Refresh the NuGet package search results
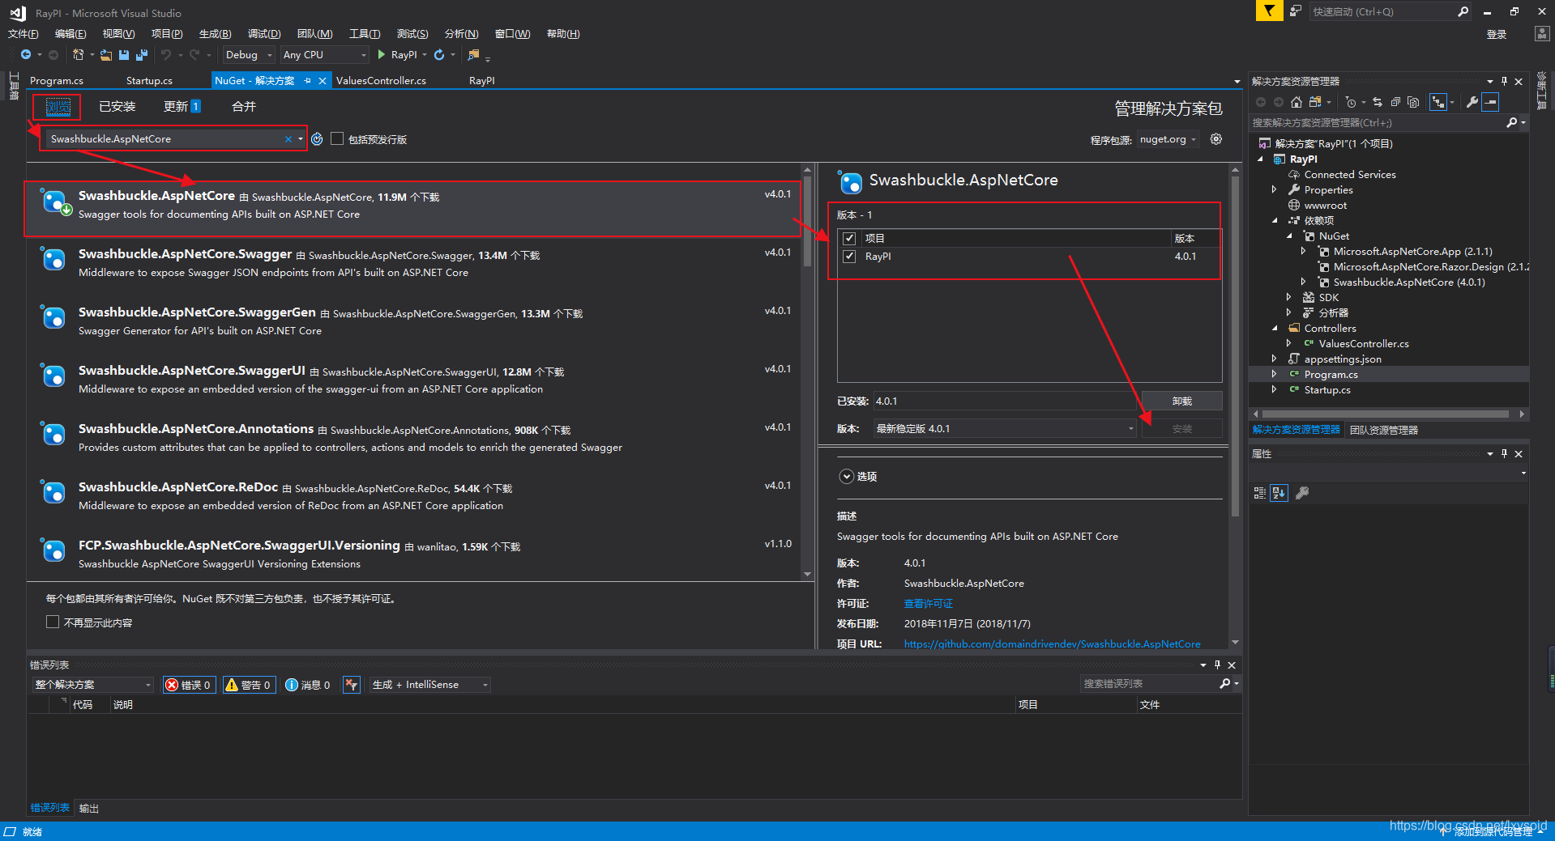This screenshot has height=841, width=1555. 317,139
